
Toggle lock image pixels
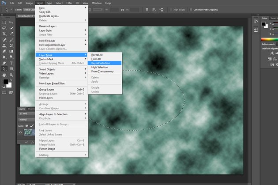(x=32, y=126)
